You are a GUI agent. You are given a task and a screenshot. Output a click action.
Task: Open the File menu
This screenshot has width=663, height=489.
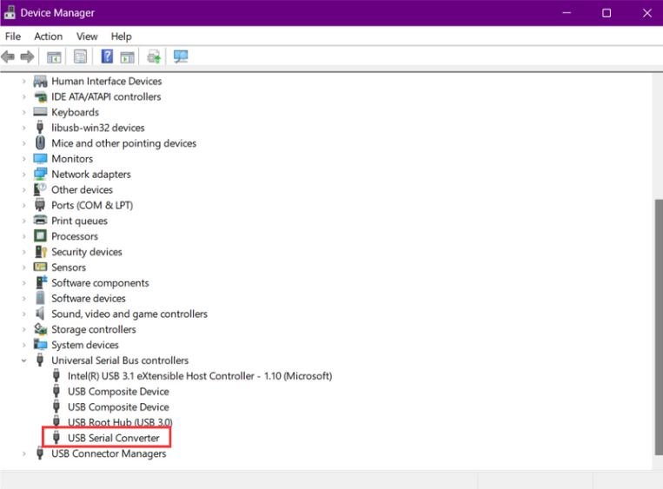pyautogui.click(x=13, y=36)
